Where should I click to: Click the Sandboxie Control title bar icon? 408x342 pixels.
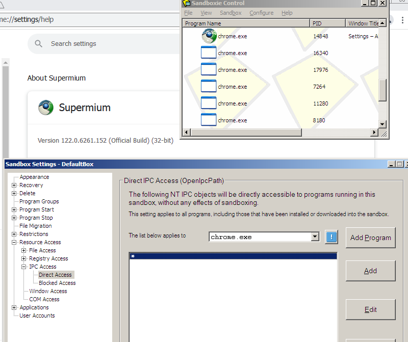[187, 3]
